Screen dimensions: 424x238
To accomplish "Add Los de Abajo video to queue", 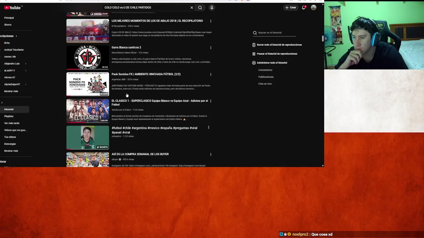I will tap(105, 29).
